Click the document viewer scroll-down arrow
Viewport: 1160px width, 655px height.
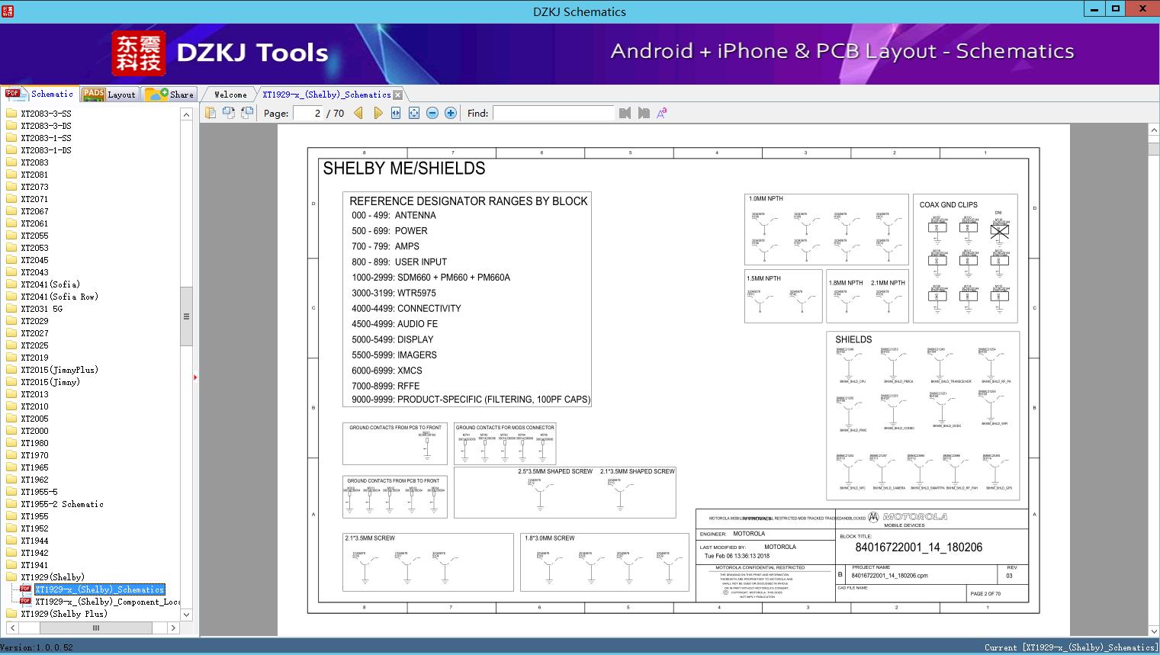1154,631
